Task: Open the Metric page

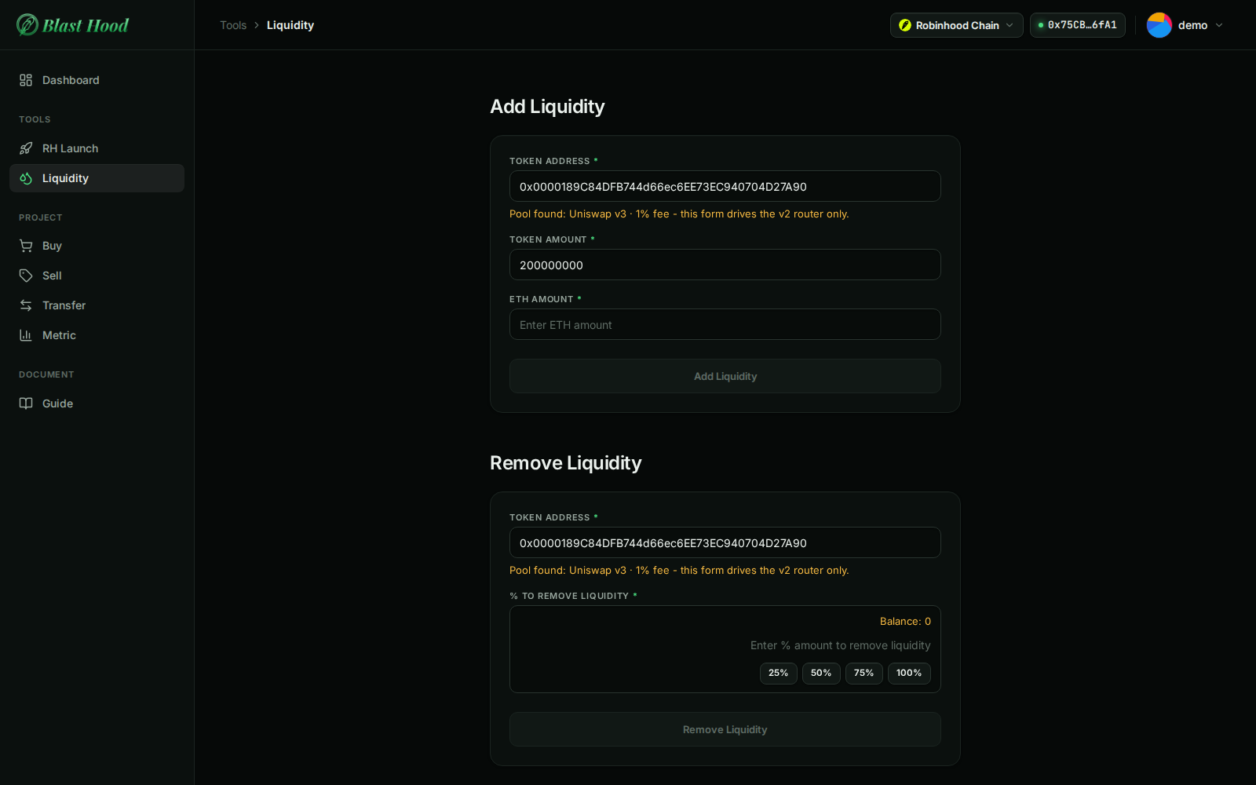Action: (x=97, y=335)
